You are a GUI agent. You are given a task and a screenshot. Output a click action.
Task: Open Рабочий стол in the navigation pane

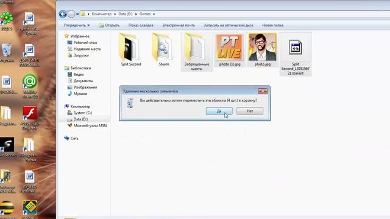coord(82,43)
